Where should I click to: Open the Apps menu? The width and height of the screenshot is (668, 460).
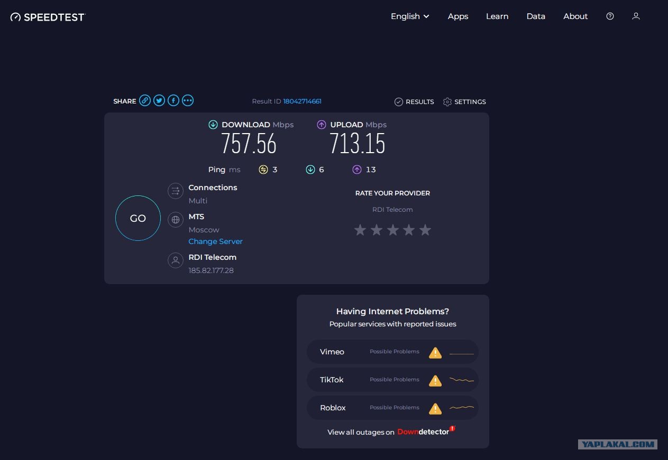[458, 16]
